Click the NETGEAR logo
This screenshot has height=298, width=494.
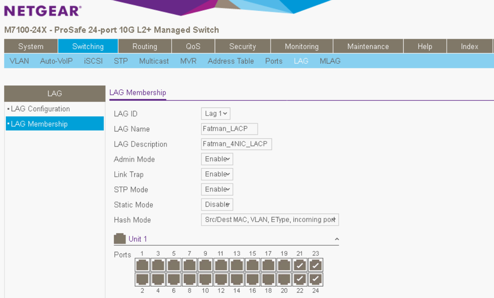[43, 11]
